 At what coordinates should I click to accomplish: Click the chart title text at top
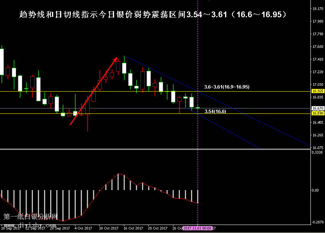(x=153, y=15)
